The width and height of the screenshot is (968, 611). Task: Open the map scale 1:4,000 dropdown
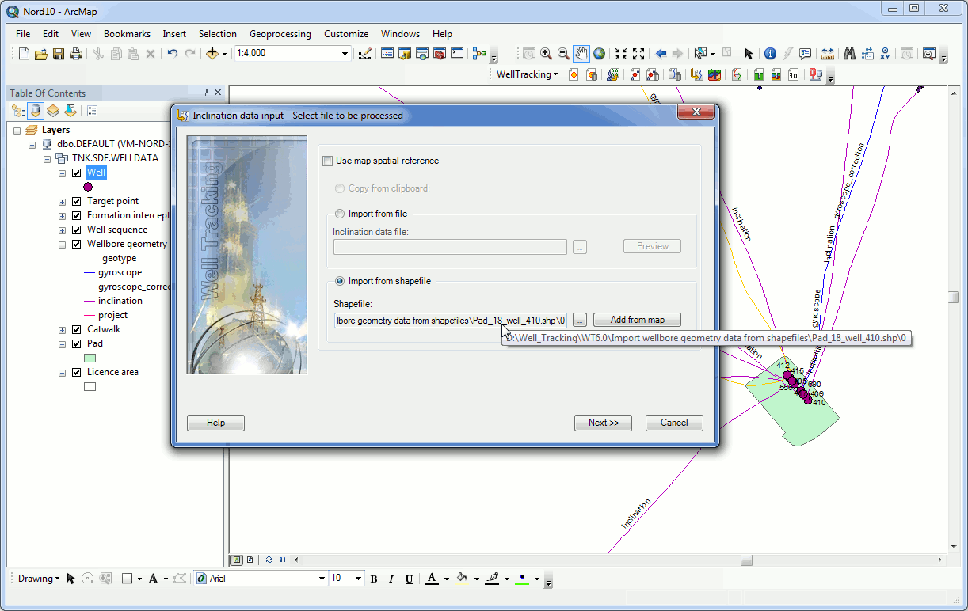(x=345, y=54)
